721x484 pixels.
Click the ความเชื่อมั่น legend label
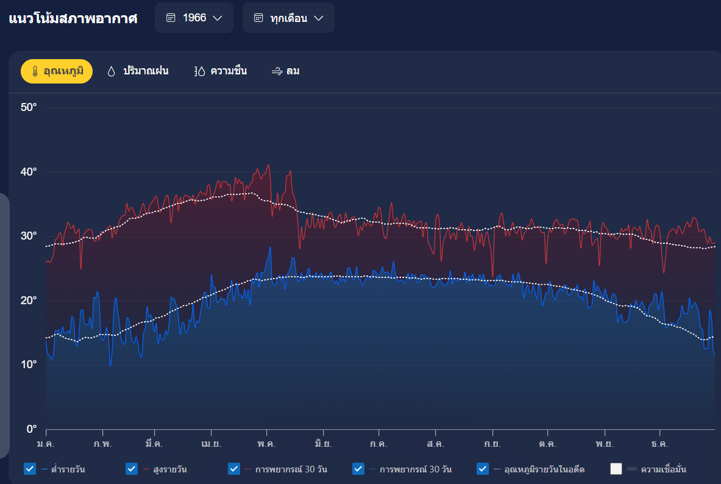pyautogui.click(x=664, y=469)
